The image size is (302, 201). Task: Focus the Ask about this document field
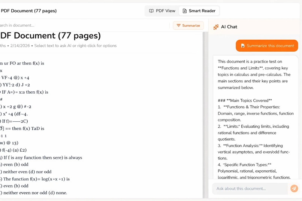pyautogui.click(x=250, y=189)
